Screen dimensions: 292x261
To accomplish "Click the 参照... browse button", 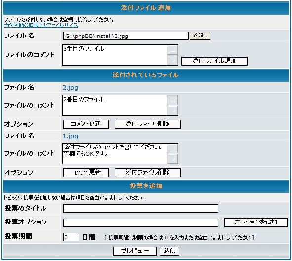I will click(x=200, y=36).
